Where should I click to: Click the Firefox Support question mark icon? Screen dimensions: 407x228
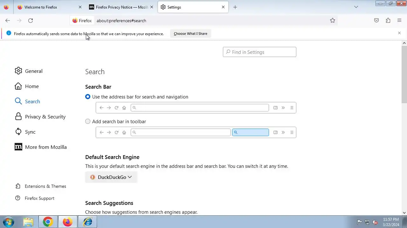point(18,198)
